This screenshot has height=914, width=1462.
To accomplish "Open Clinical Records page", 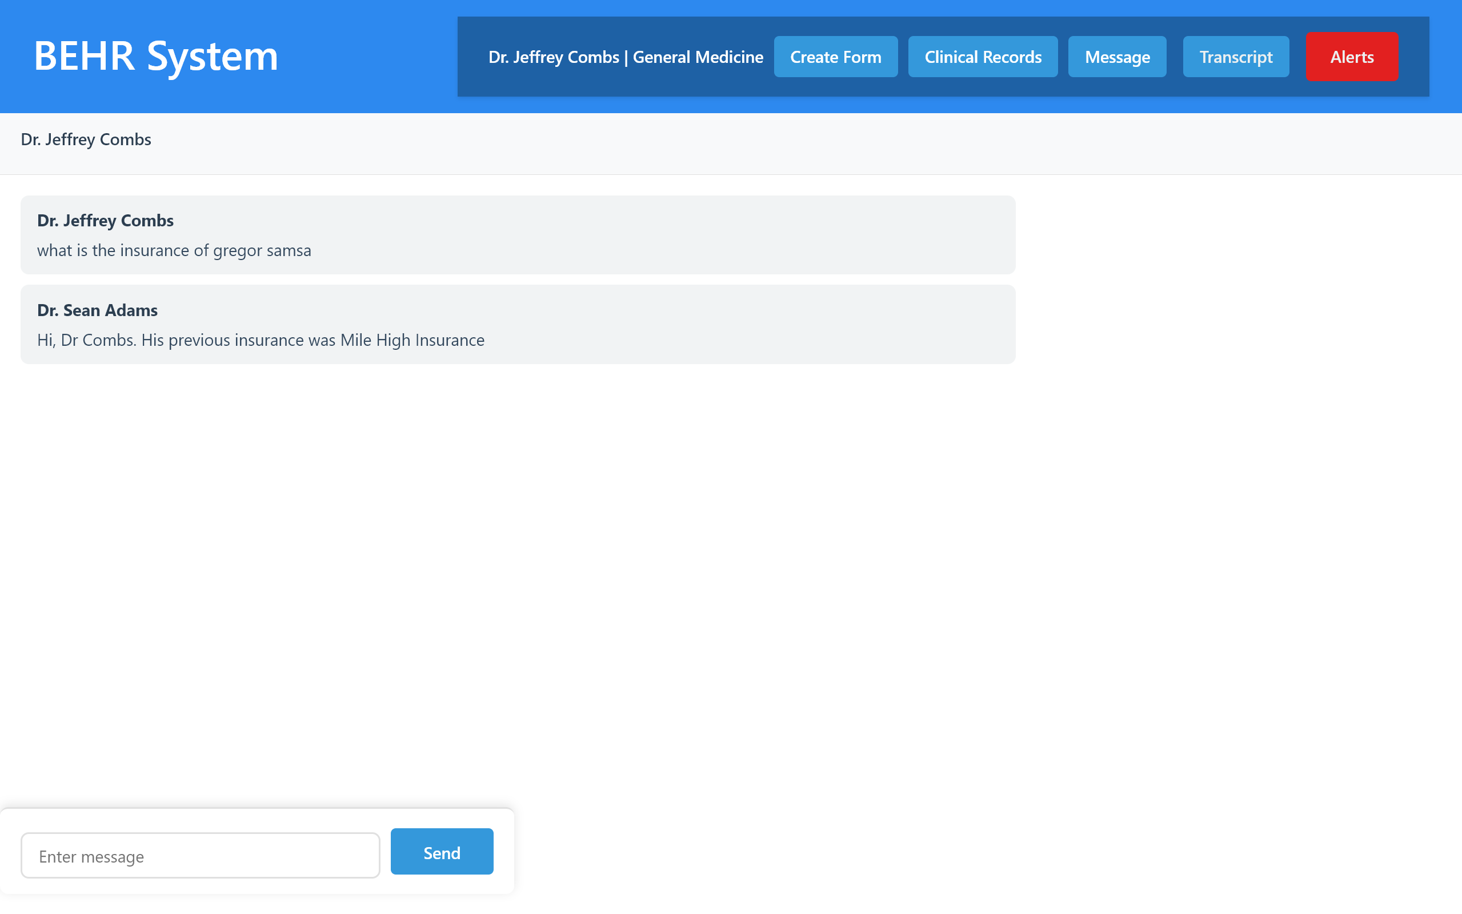I will [982, 57].
